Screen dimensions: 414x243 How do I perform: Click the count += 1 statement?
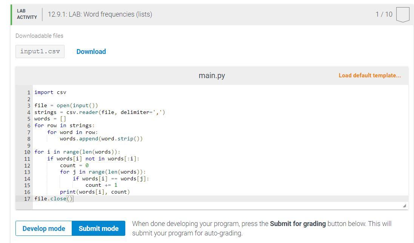(x=101, y=185)
